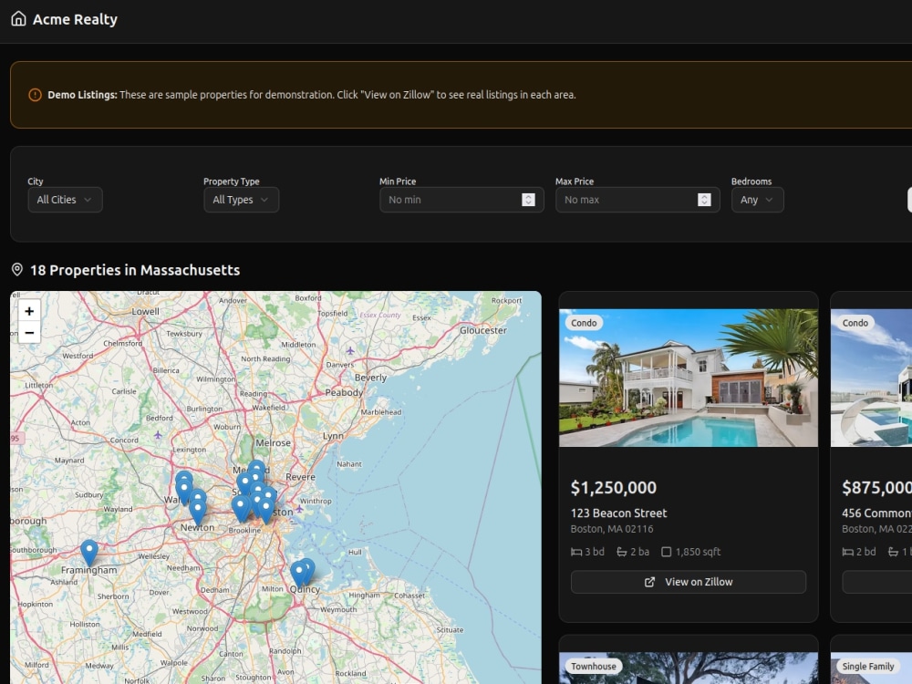Screen dimensions: 912x684
Task: Click the Min Price stepper arrows
Action: [x=528, y=200]
